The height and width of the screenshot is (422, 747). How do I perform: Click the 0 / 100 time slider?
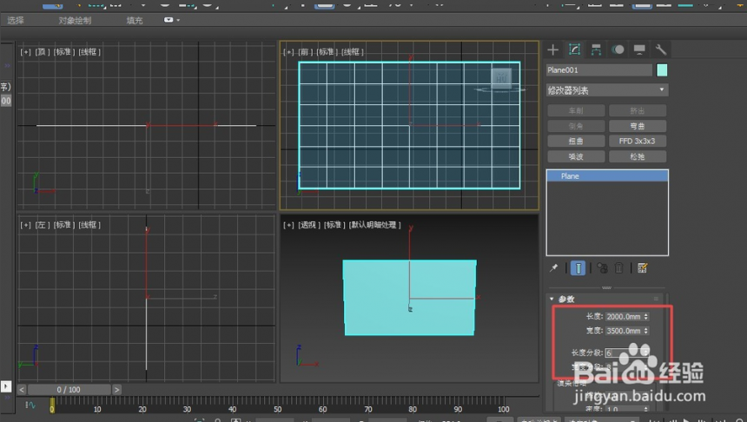(x=69, y=390)
